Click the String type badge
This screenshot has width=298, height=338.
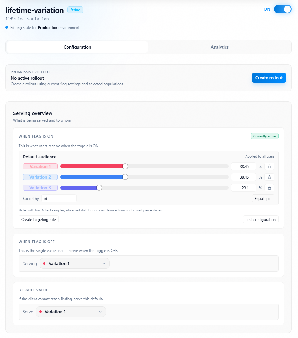[x=75, y=10]
